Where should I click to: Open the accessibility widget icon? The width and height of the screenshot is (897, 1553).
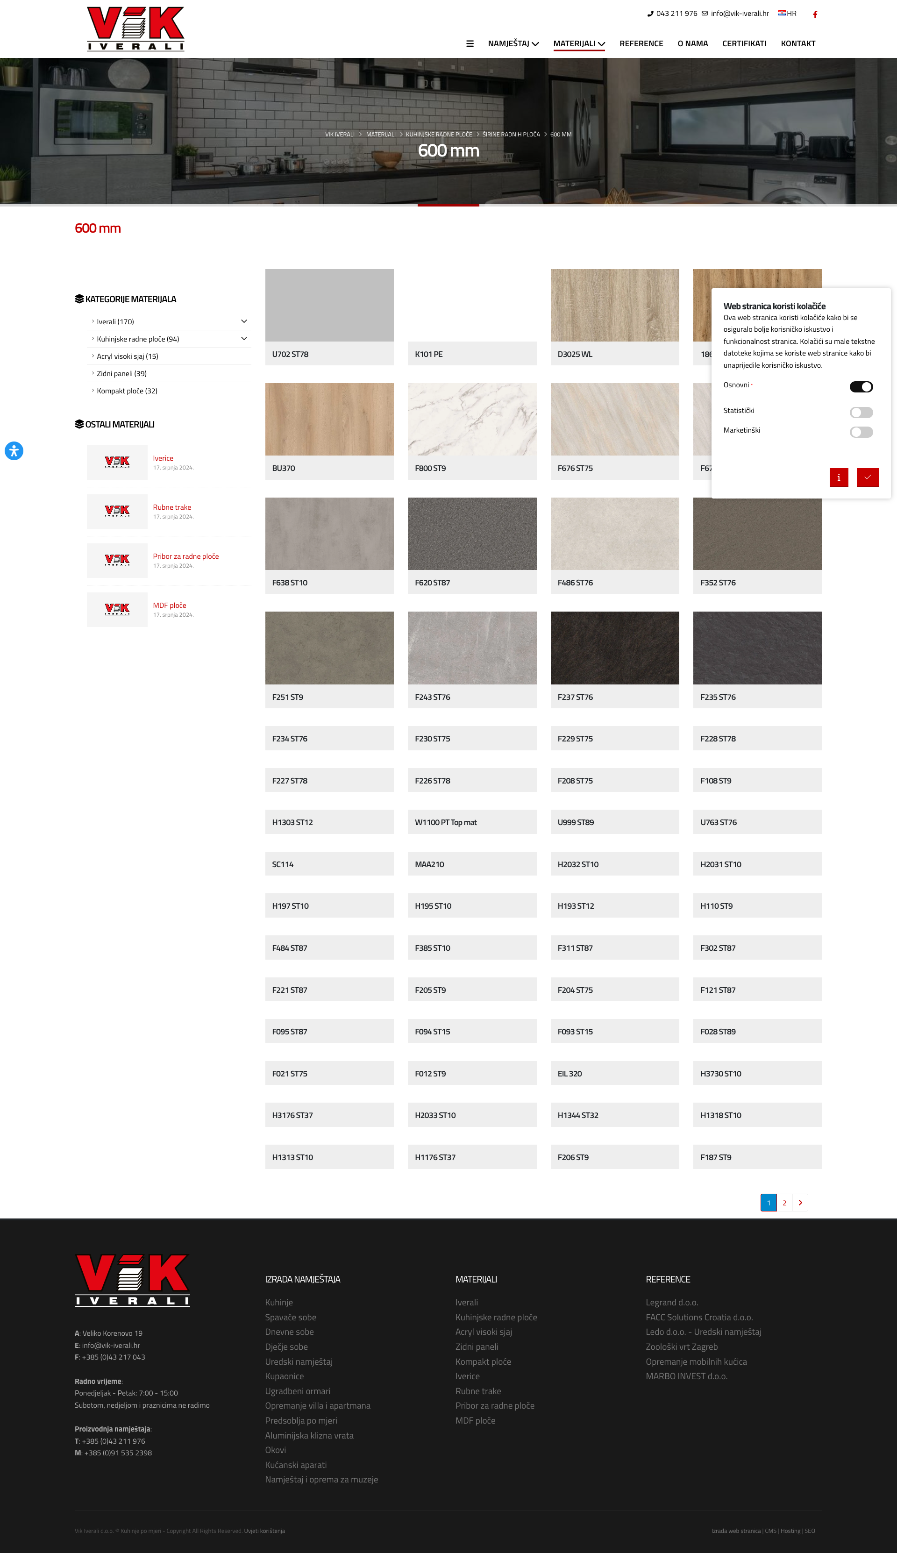pos(14,451)
